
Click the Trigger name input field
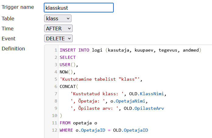tap(78, 8)
